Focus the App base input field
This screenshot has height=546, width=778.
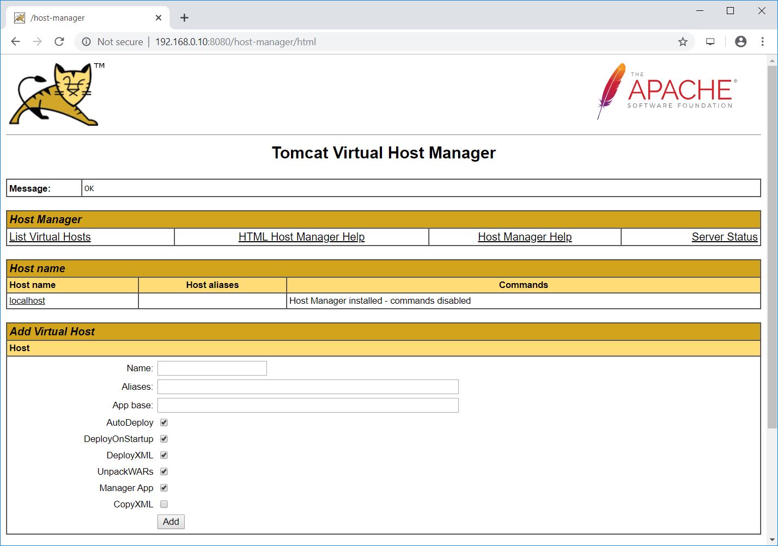(x=308, y=406)
